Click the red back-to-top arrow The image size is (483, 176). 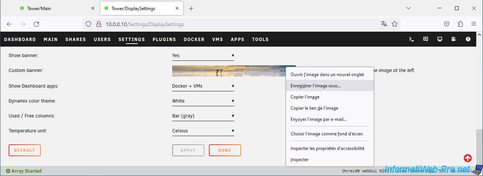468,158
